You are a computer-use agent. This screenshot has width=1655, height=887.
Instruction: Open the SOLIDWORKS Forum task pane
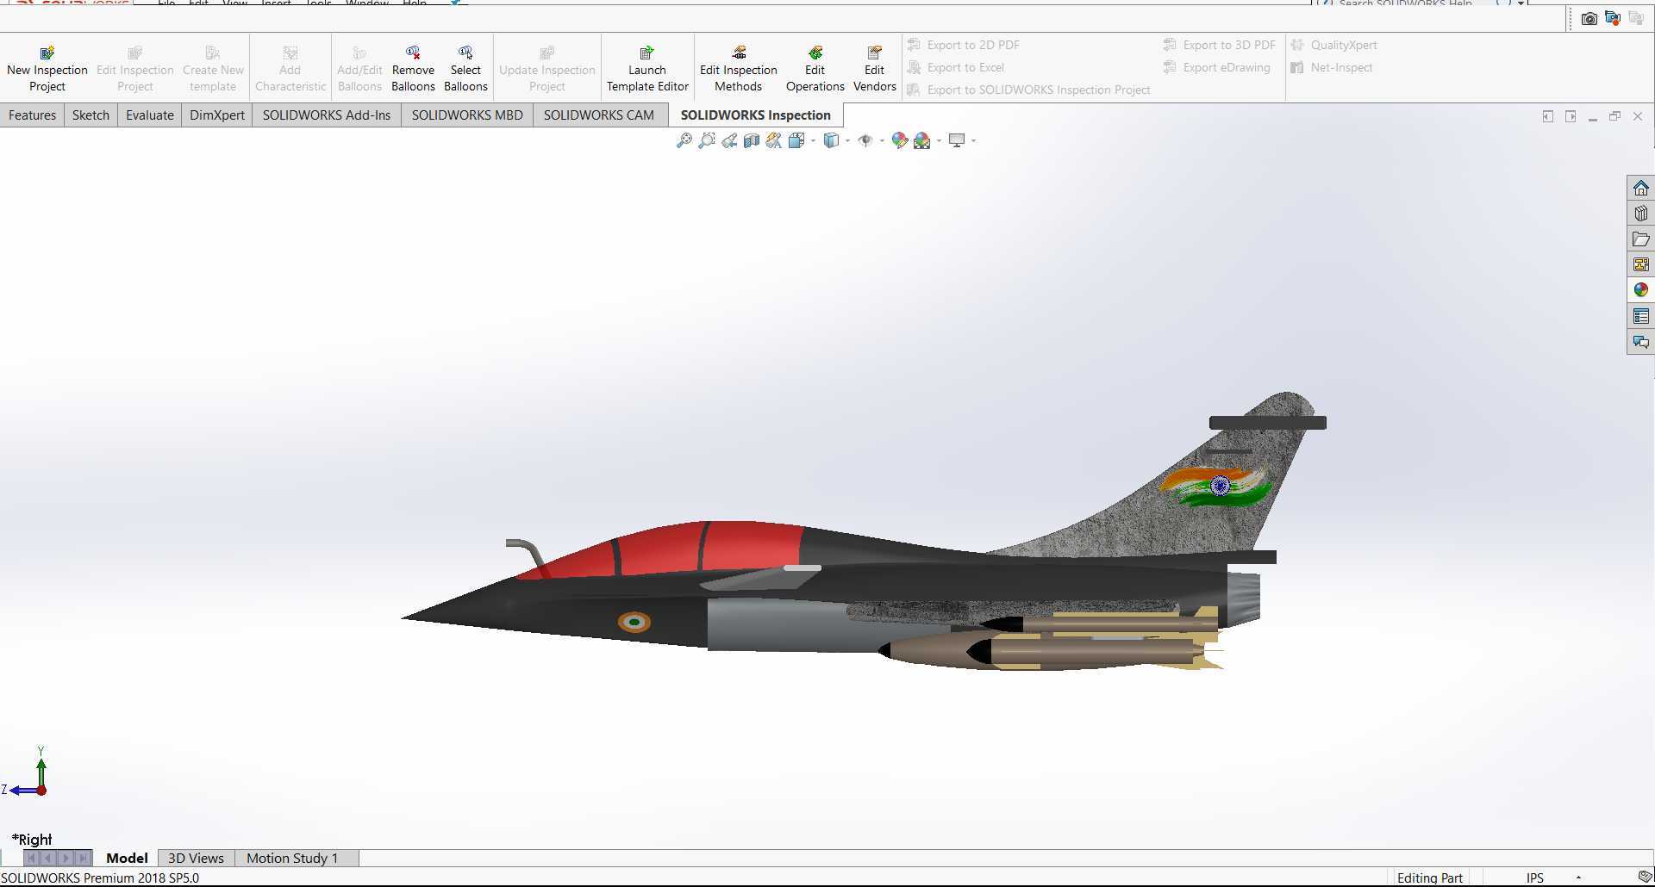click(x=1640, y=342)
